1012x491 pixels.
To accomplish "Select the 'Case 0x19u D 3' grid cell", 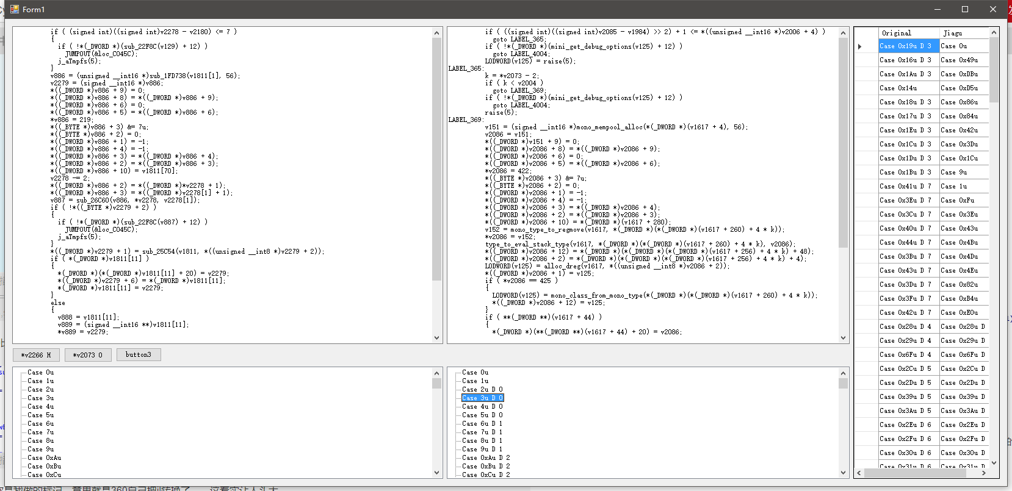I will [x=908, y=46].
